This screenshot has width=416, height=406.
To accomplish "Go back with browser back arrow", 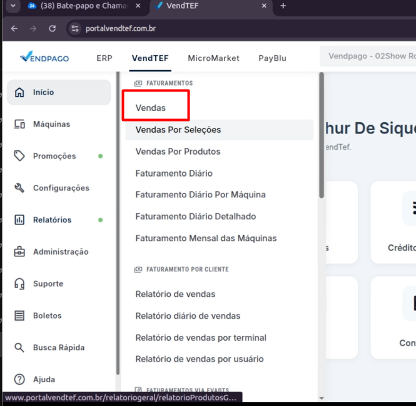I will coord(14,28).
